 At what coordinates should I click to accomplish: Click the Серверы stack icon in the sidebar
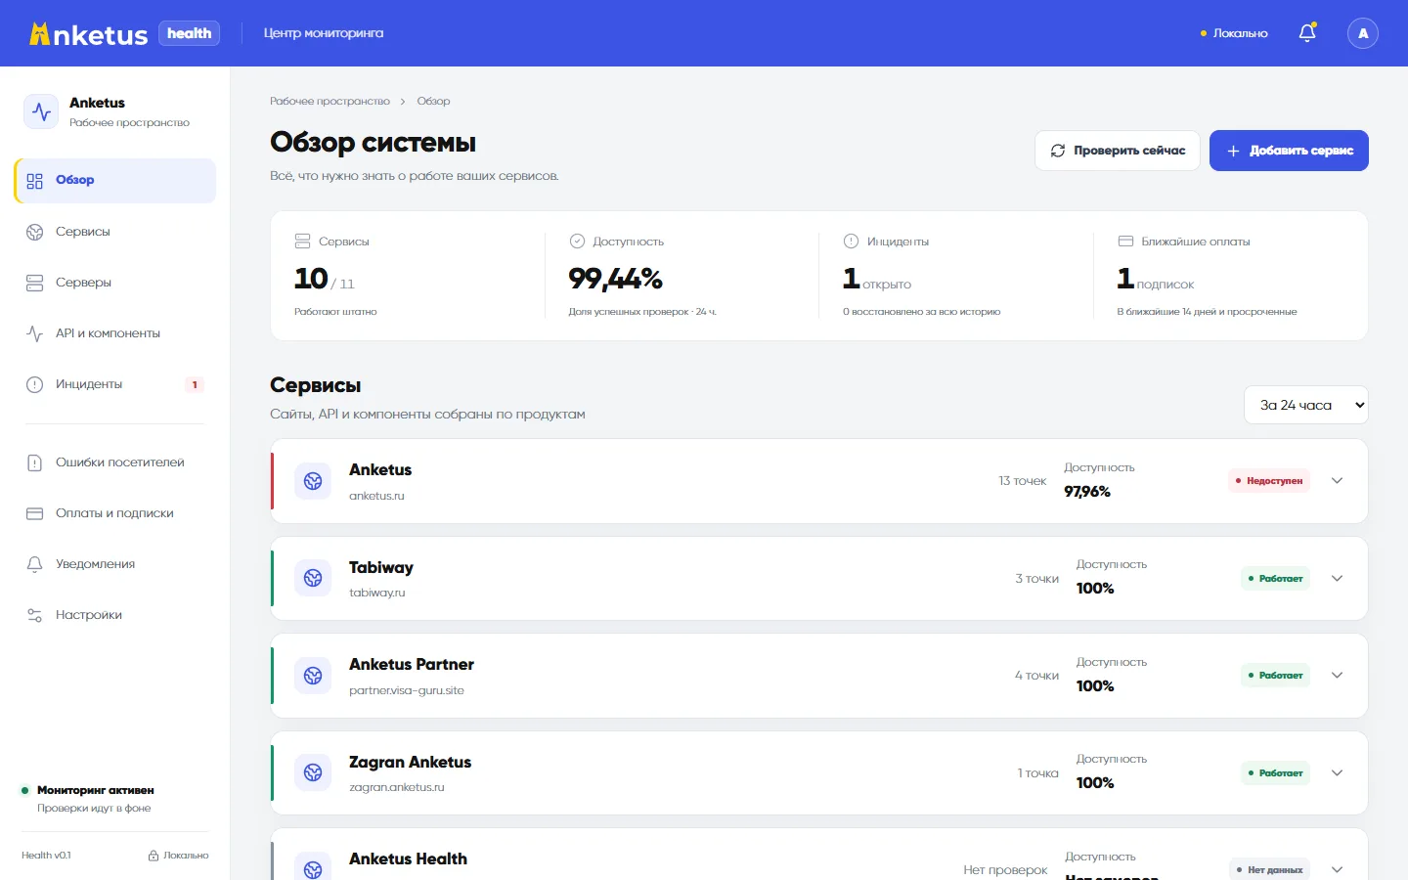[35, 283]
